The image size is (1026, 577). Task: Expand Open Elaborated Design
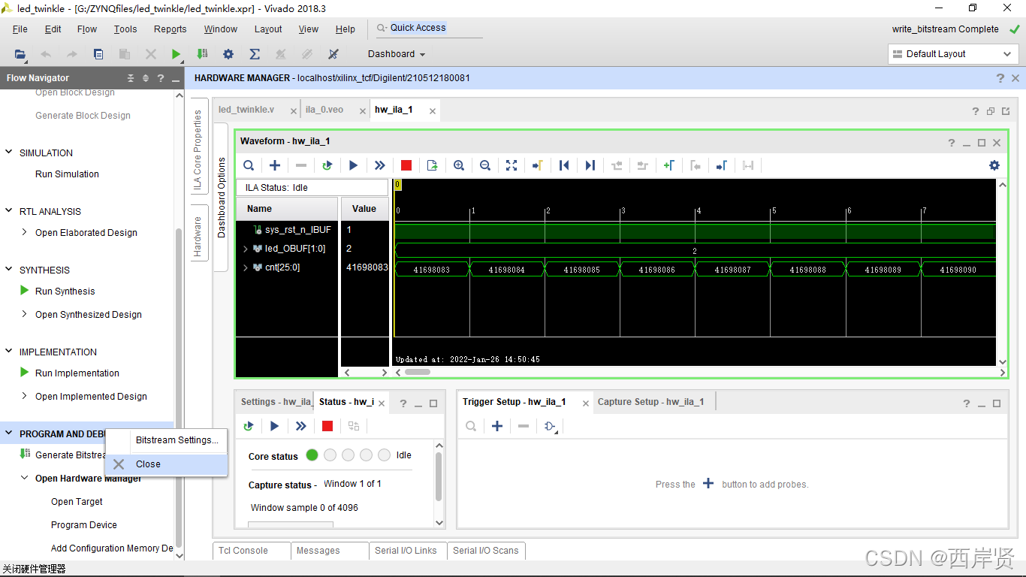pyautogui.click(x=25, y=232)
